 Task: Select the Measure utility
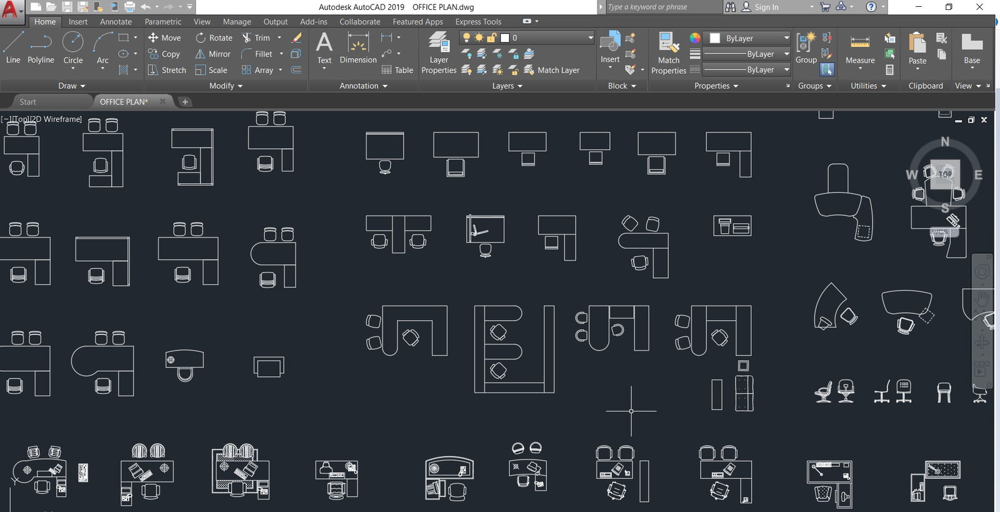(860, 50)
